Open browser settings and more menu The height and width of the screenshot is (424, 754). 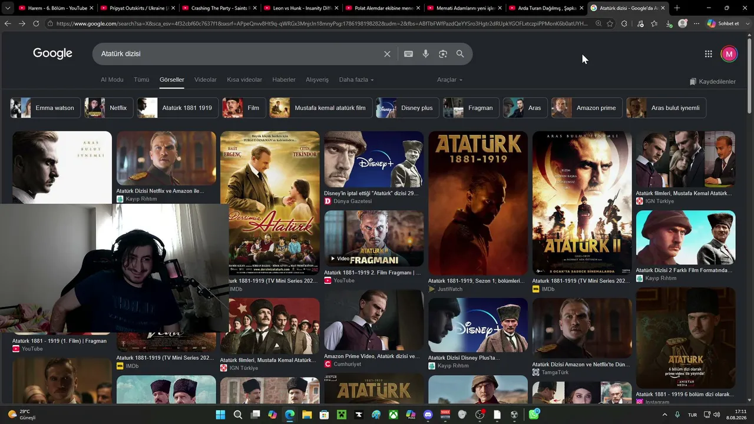(696, 24)
